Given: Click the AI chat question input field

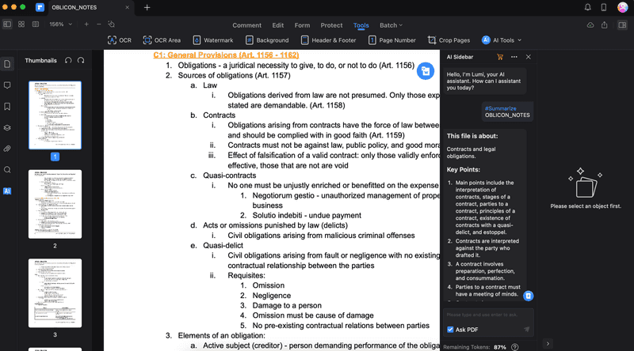Looking at the screenshot, I should point(483,315).
